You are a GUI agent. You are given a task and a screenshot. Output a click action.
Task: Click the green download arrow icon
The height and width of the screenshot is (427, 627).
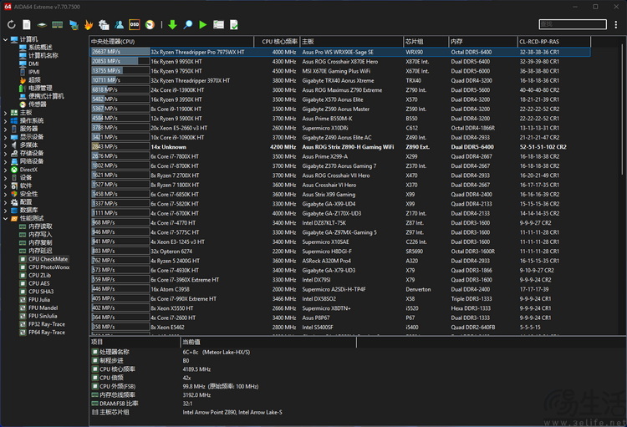(172, 25)
